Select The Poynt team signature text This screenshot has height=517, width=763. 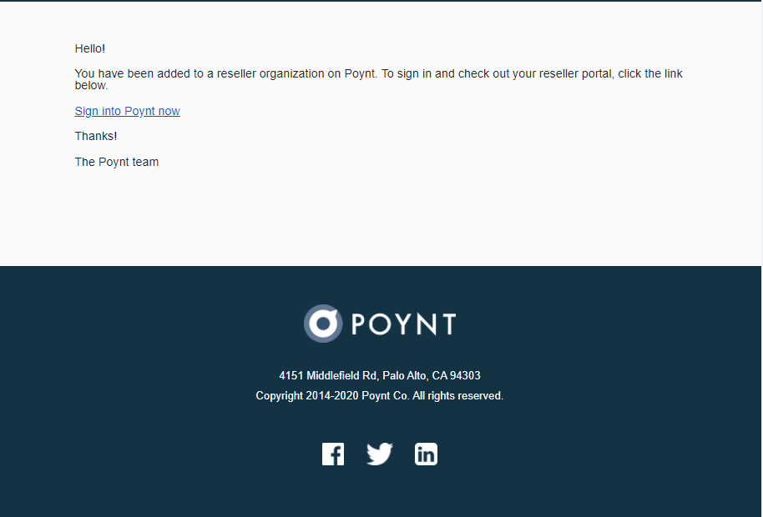117,162
